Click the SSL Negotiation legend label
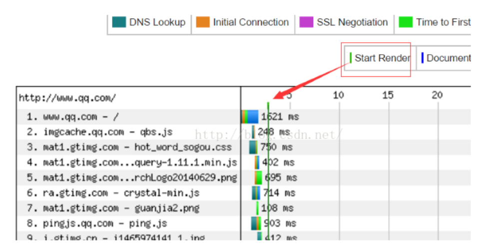481x251 pixels. [x=352, y=22]
